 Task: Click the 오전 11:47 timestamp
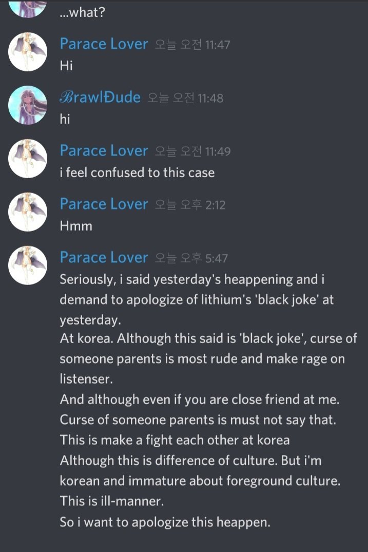coord(192,45)
